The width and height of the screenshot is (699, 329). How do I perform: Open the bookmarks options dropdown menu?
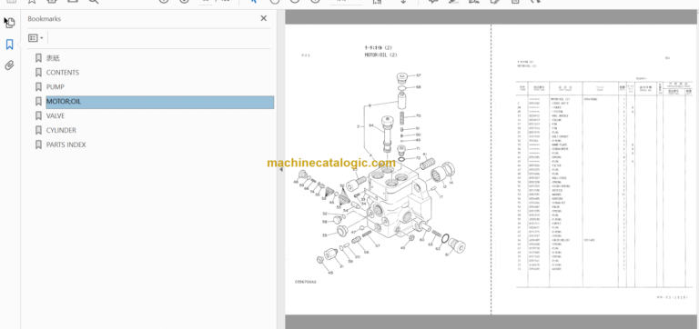(35, 38)
